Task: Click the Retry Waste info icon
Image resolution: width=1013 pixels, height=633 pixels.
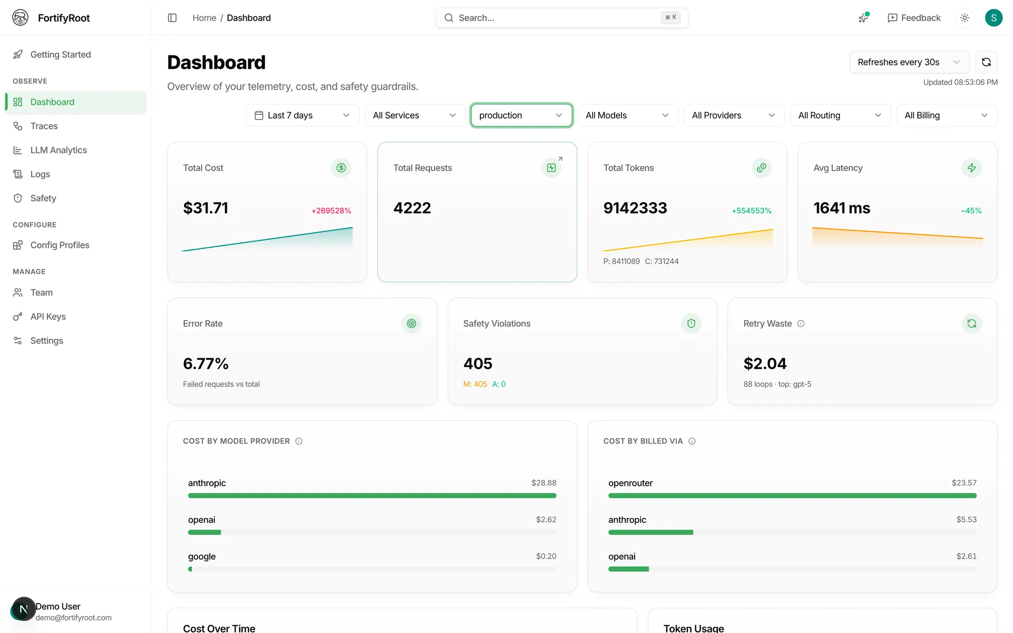Action: pos(801,324)
